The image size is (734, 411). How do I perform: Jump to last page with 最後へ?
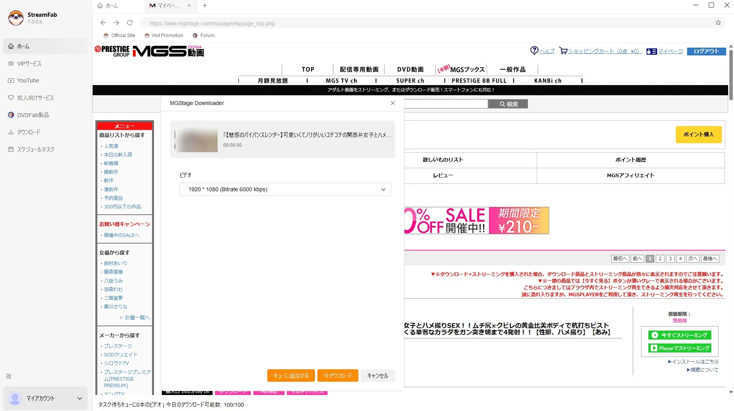710,258
